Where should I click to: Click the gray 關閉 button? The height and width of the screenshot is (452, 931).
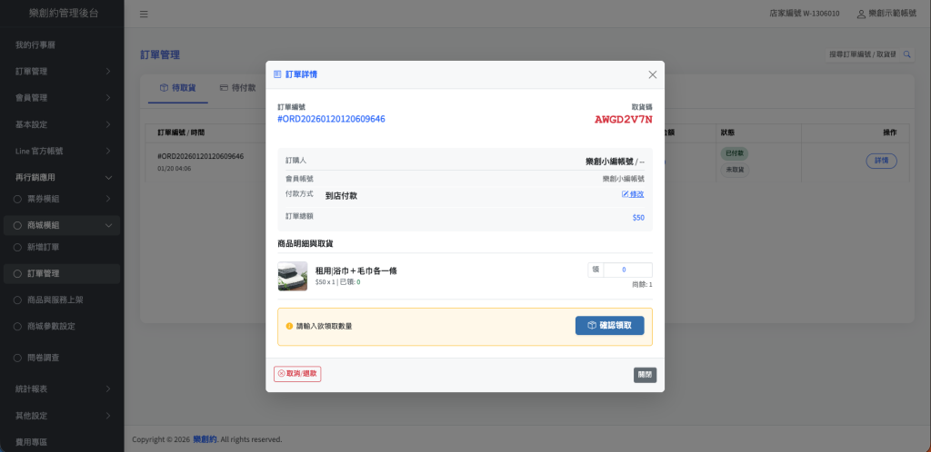click(x=645, y=374)
